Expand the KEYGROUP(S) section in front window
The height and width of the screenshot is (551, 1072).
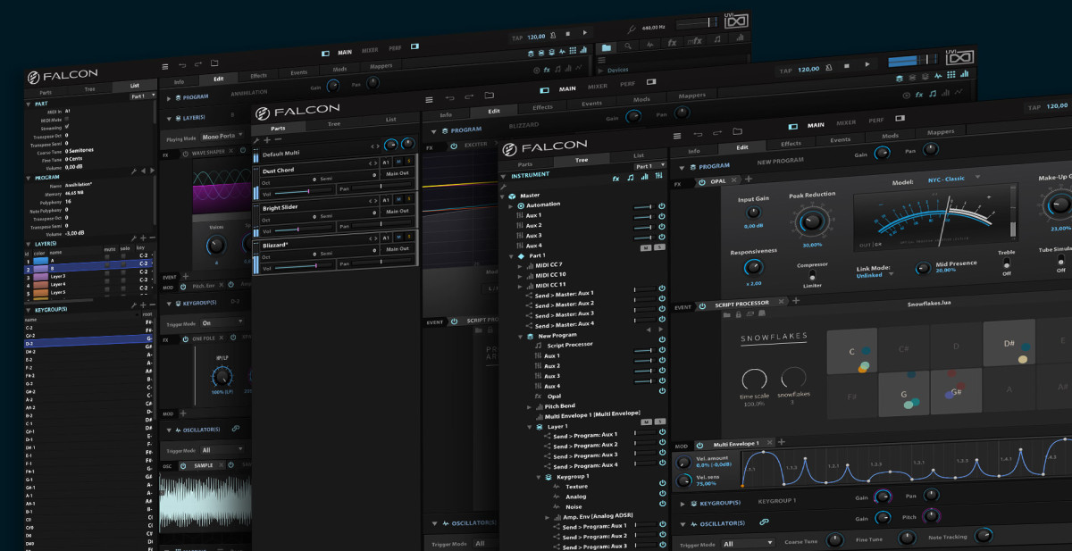[683, 504]
